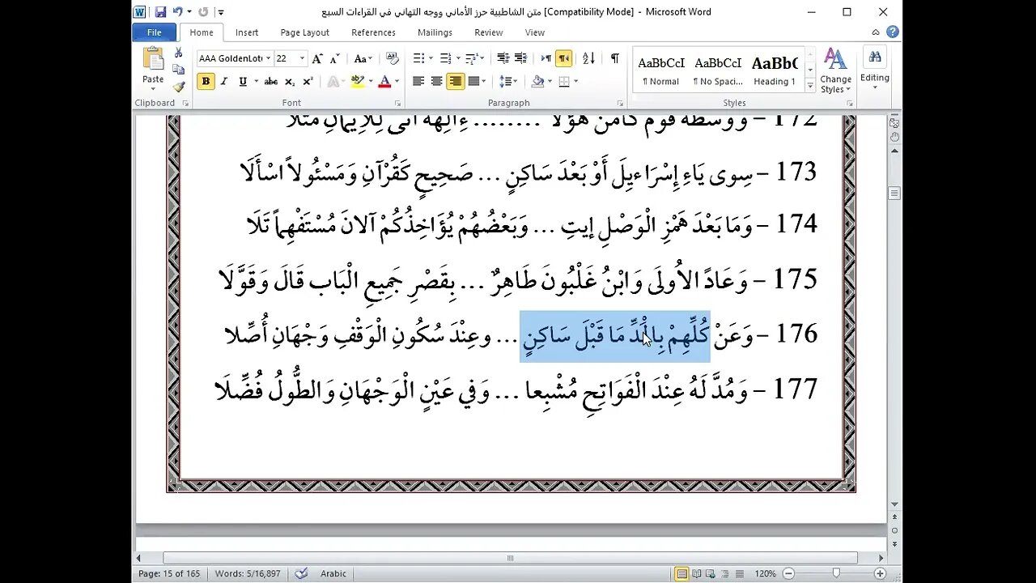
Task: Shrink the font size
Action: click(x=334, y=58)
